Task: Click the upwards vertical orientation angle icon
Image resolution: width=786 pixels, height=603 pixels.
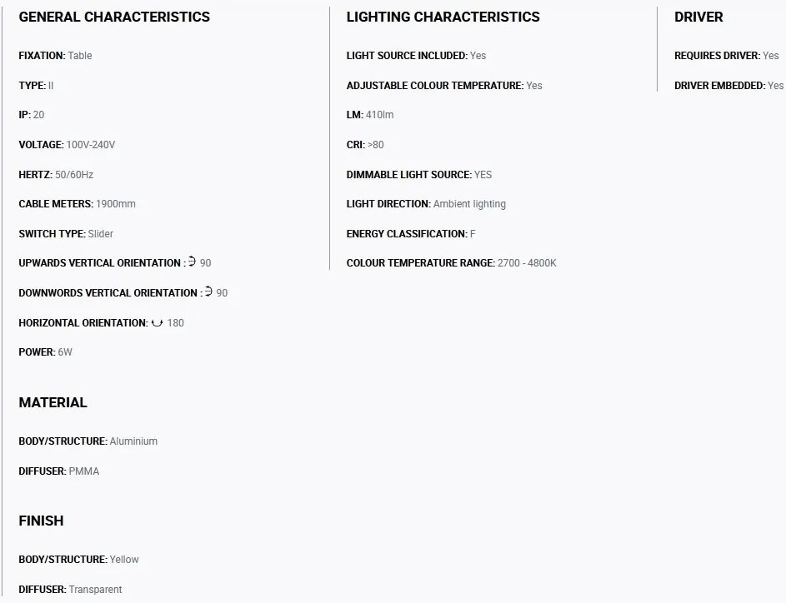Action: click(192, 262)
